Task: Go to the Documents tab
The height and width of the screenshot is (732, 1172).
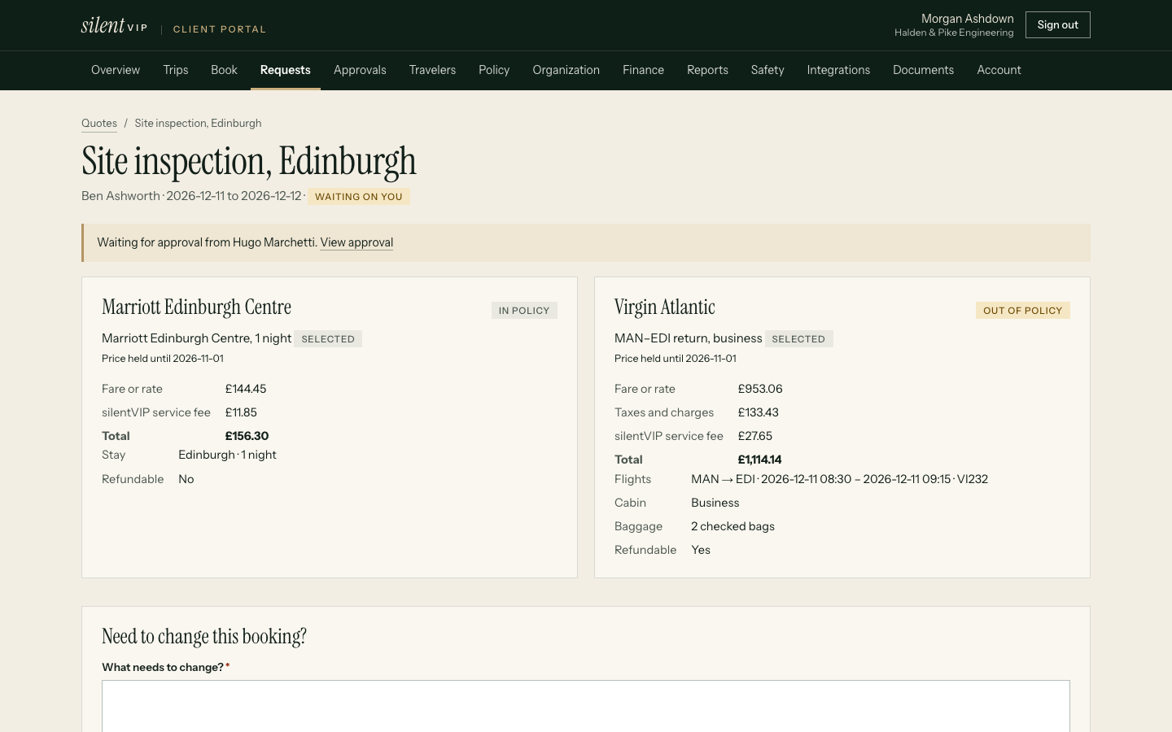Action: coord(923,70)
